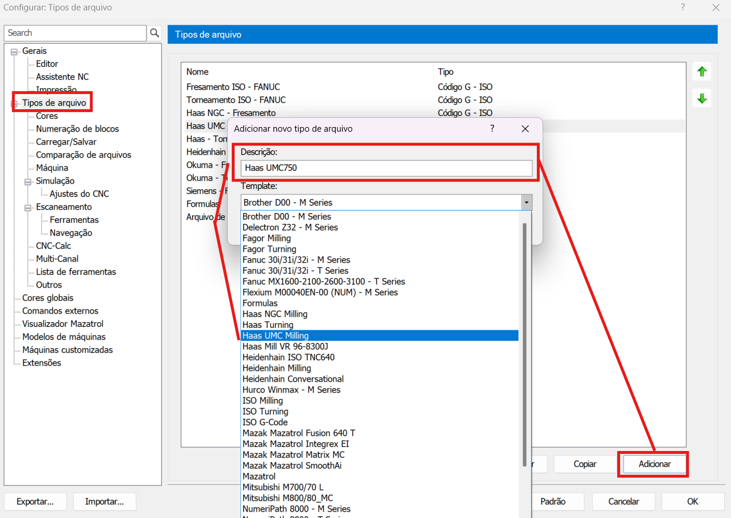Select Assistente NC in the tree

click(62, 77)
